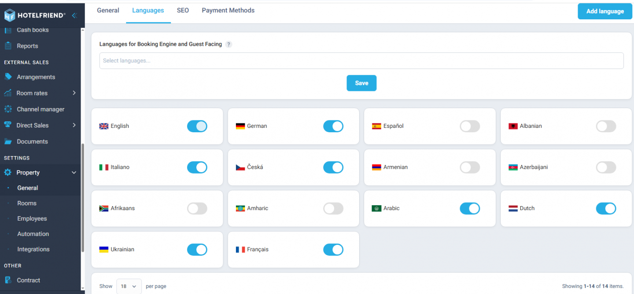Collapse the Property menu chevron
This screenshot has height=294, width=634.
click(74, 173)
